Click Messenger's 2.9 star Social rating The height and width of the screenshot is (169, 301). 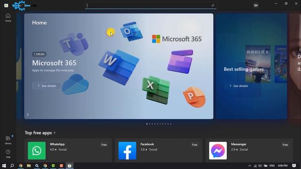(x=239, y=149)
